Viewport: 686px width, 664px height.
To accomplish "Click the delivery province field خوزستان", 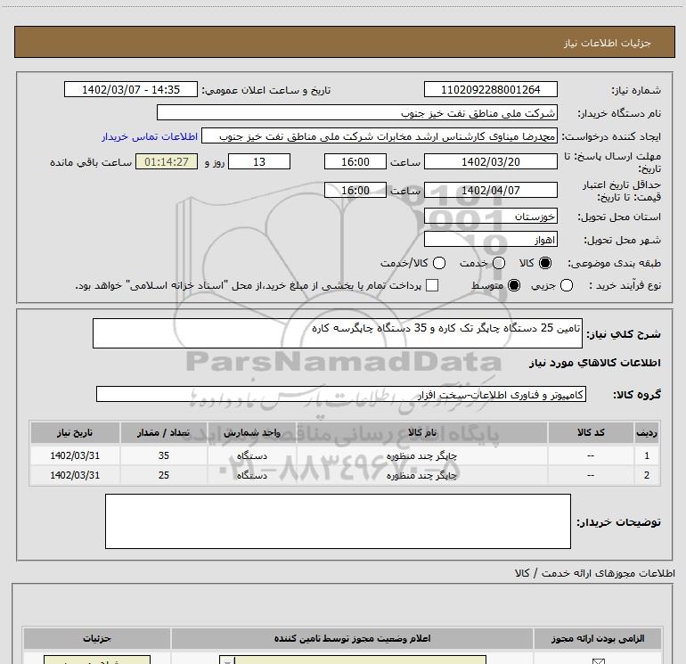I will (491, 217).
